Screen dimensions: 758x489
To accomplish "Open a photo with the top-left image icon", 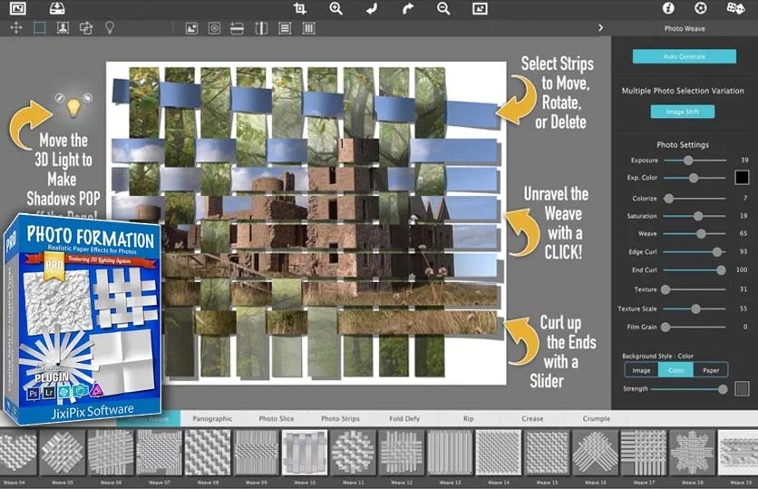I will [x=18, y=8].
